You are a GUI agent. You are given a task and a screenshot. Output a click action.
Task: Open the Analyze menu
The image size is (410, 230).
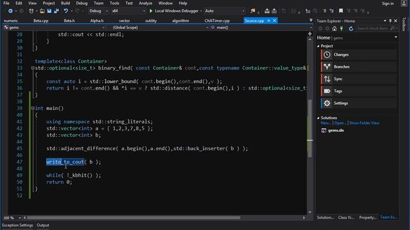point(145,3)
